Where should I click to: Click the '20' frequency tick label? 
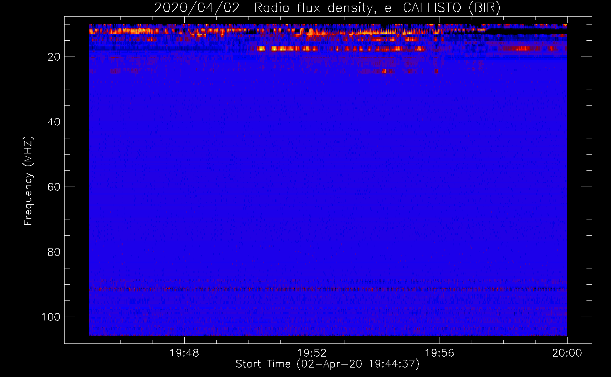coord(54,57)
